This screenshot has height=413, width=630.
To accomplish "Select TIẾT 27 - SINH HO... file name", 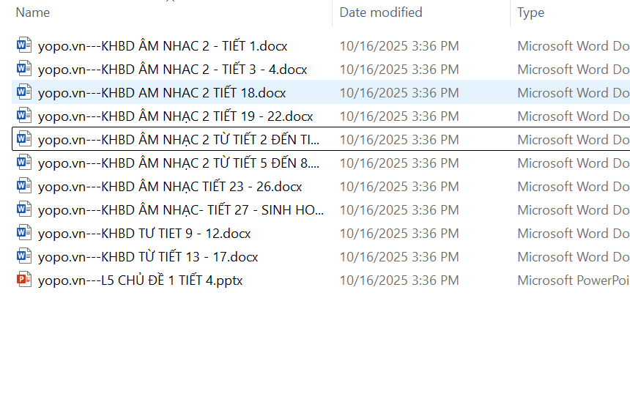I will [x=180, y=210].
